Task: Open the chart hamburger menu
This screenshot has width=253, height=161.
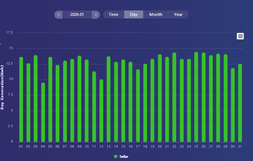Action: click(x=240, y=36)
